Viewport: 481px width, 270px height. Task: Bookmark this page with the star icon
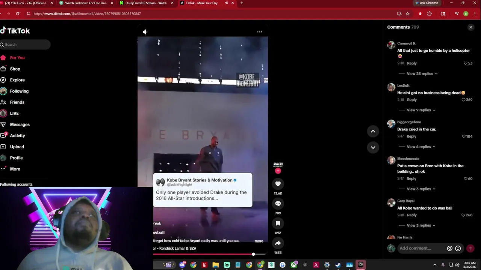coord(407,14)
